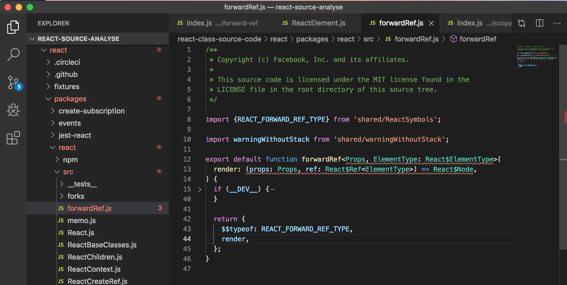Expand the __tests__ folder

(82, 184)
